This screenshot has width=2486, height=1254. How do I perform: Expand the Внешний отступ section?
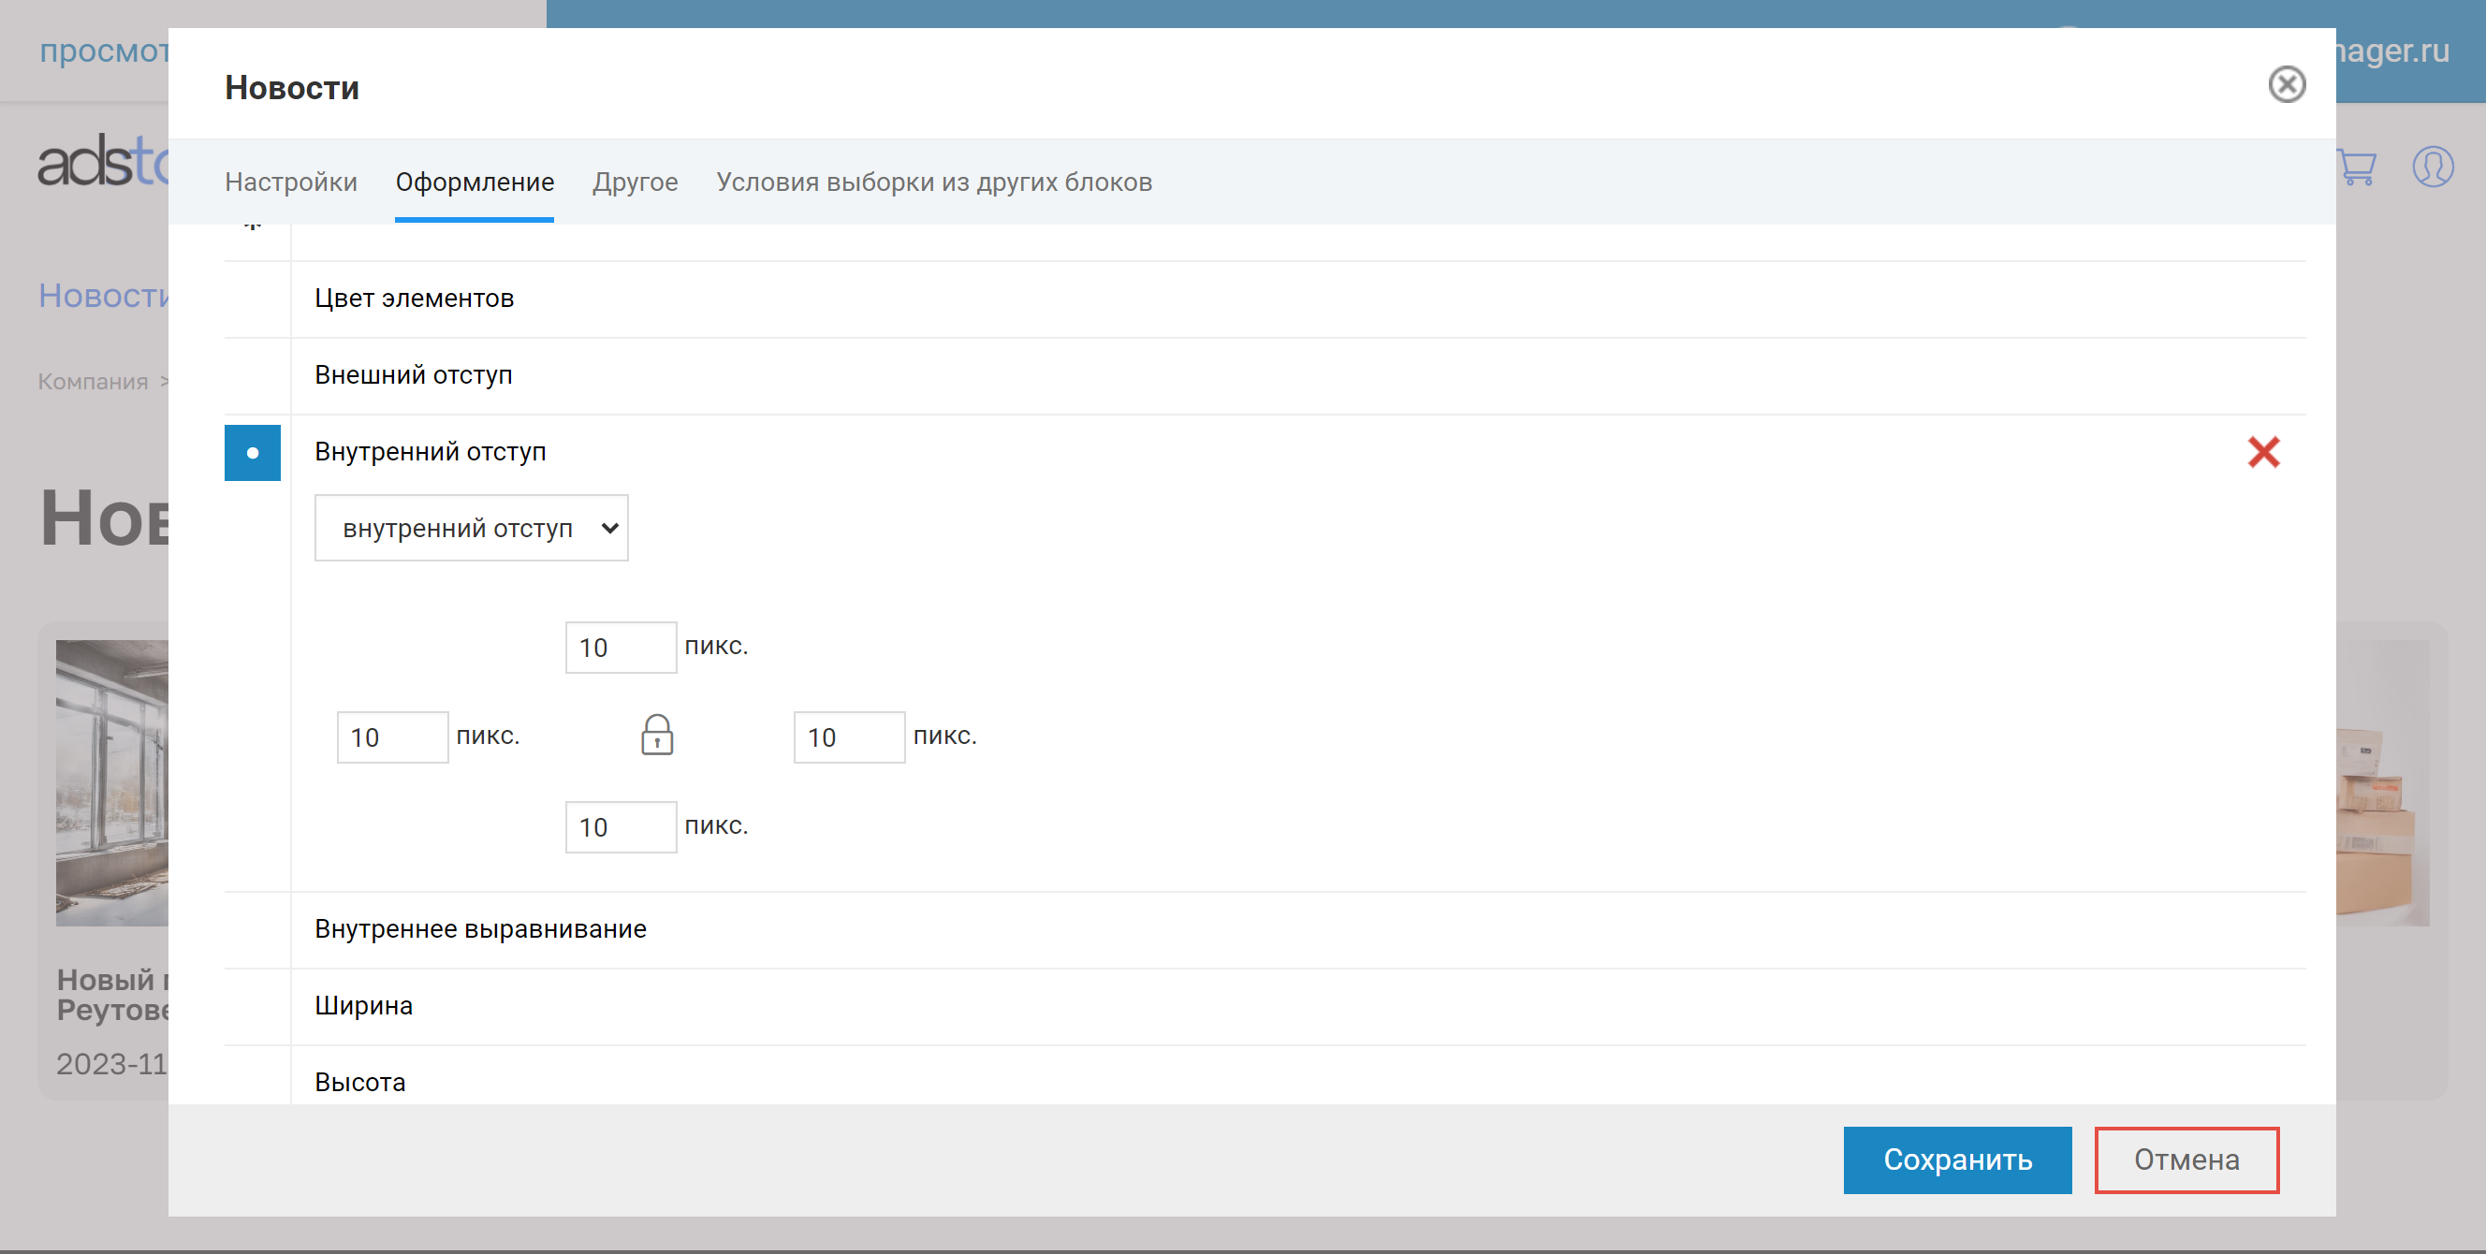[x=1298, y=376]
